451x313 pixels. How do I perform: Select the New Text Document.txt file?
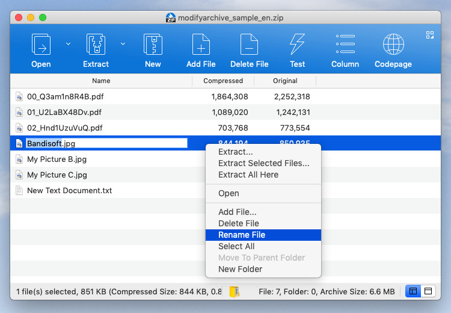coord(69,191)
